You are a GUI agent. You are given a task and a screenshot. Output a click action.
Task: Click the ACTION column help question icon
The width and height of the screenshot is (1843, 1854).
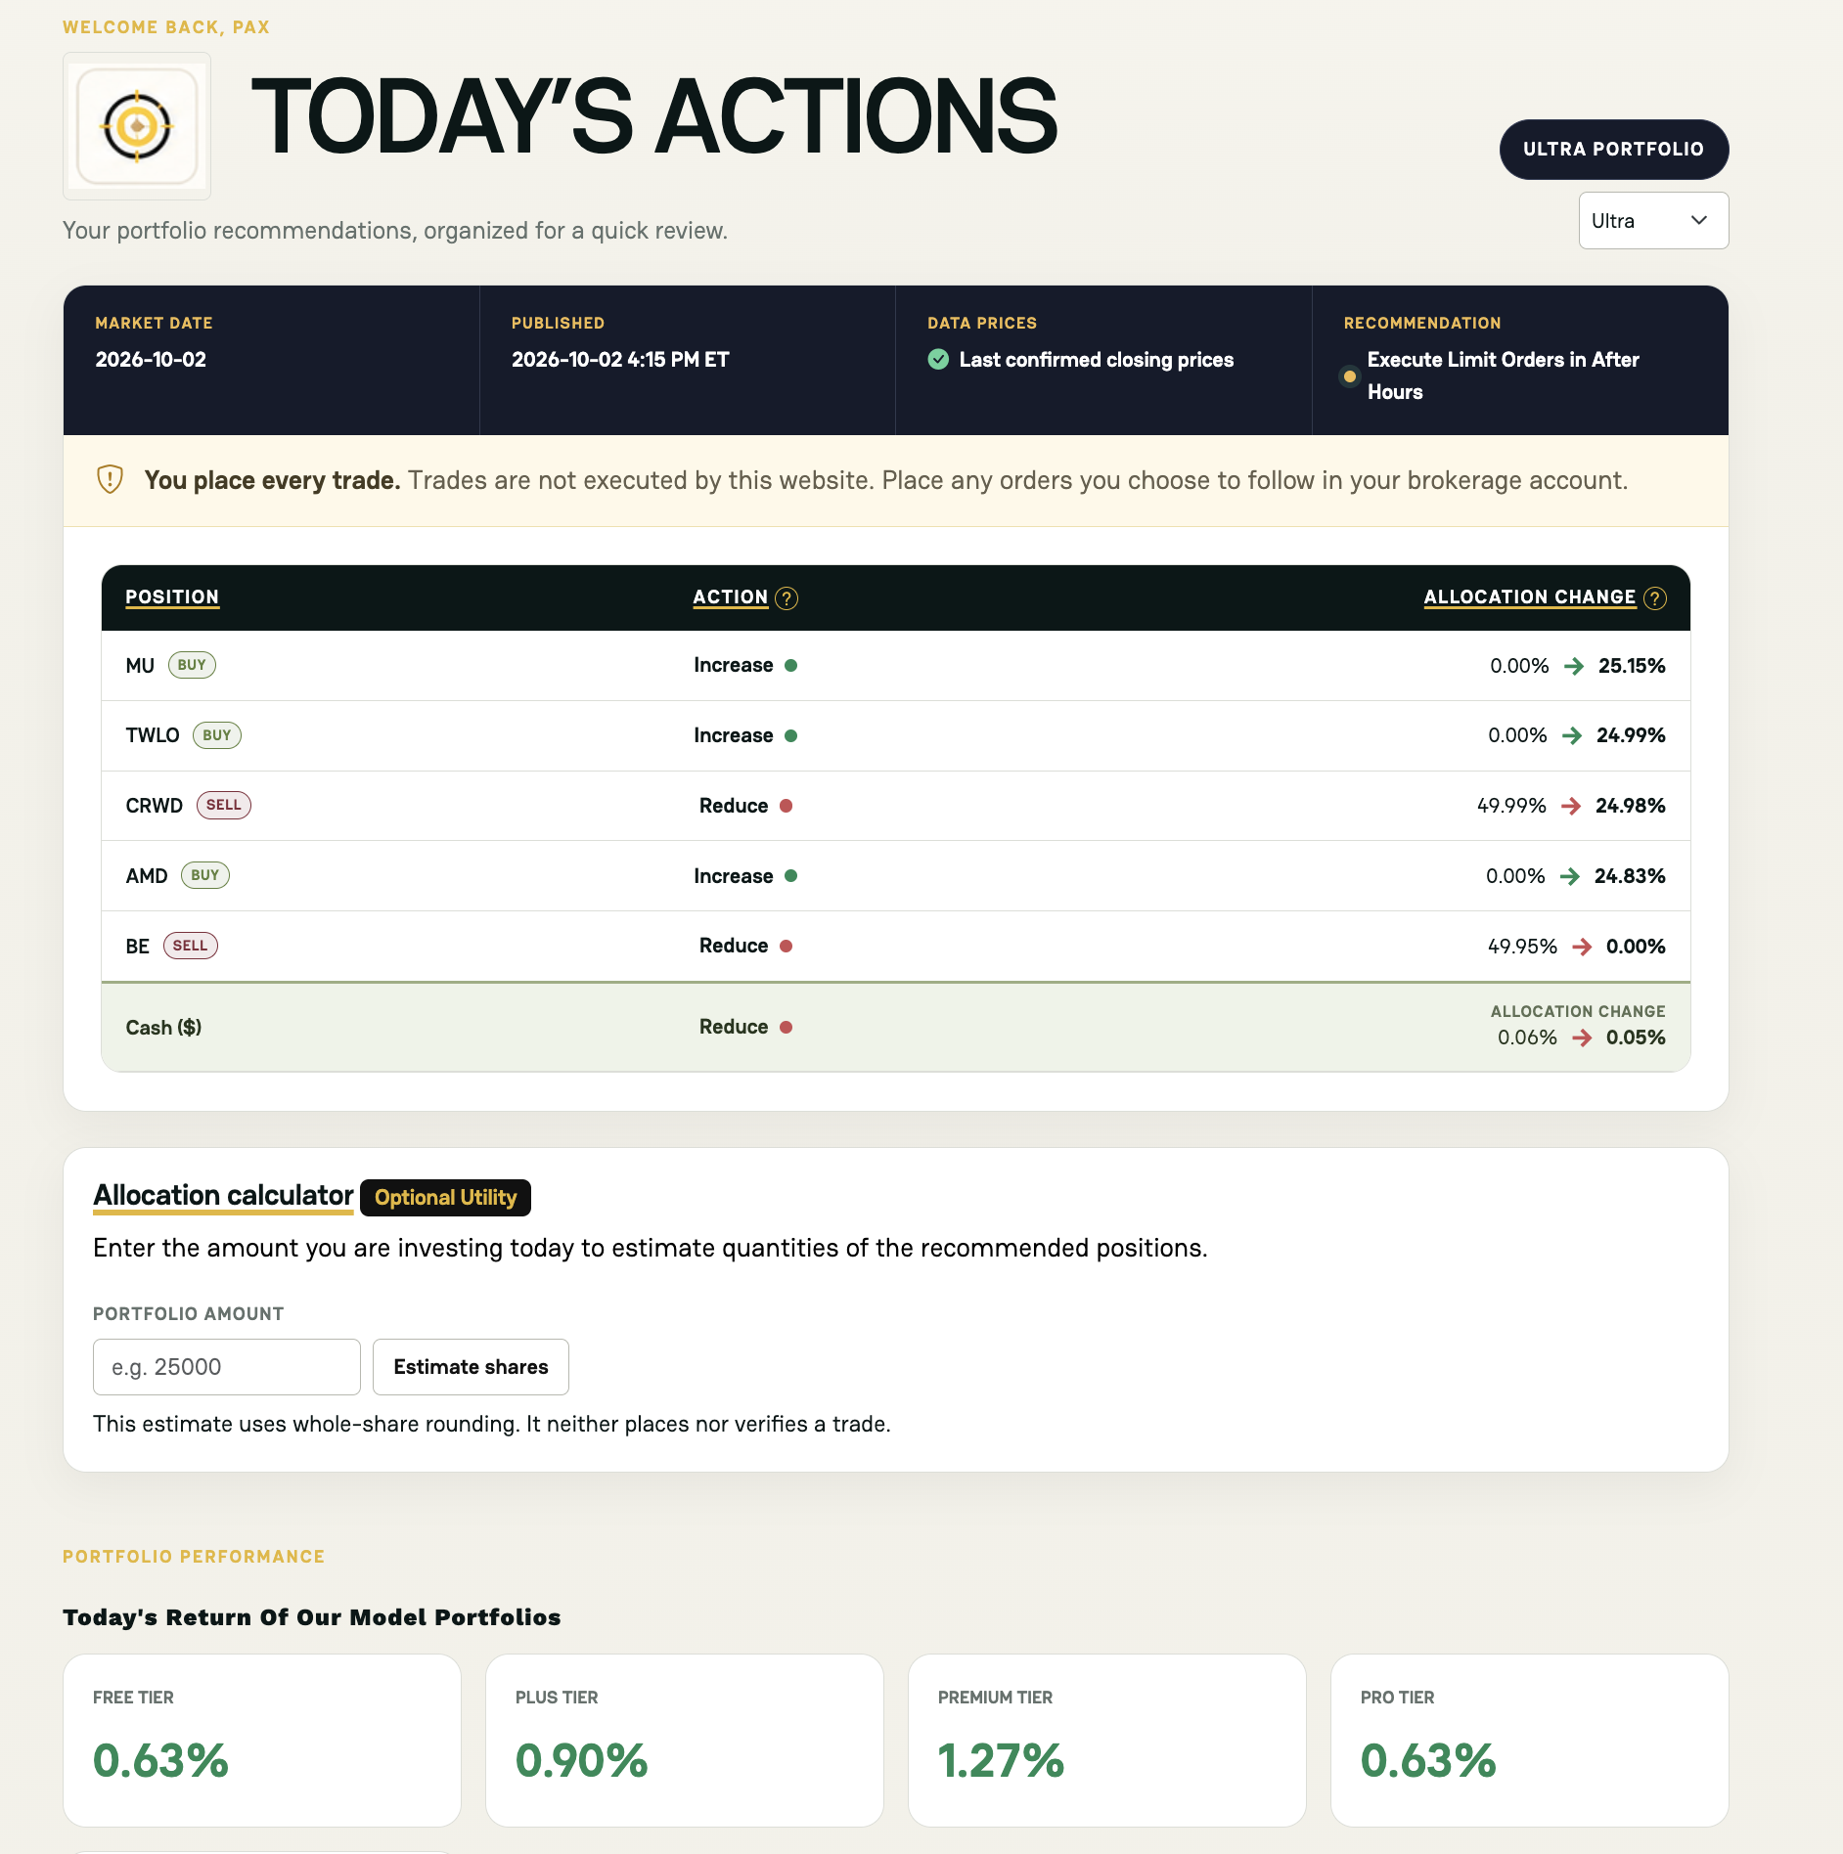787,598
